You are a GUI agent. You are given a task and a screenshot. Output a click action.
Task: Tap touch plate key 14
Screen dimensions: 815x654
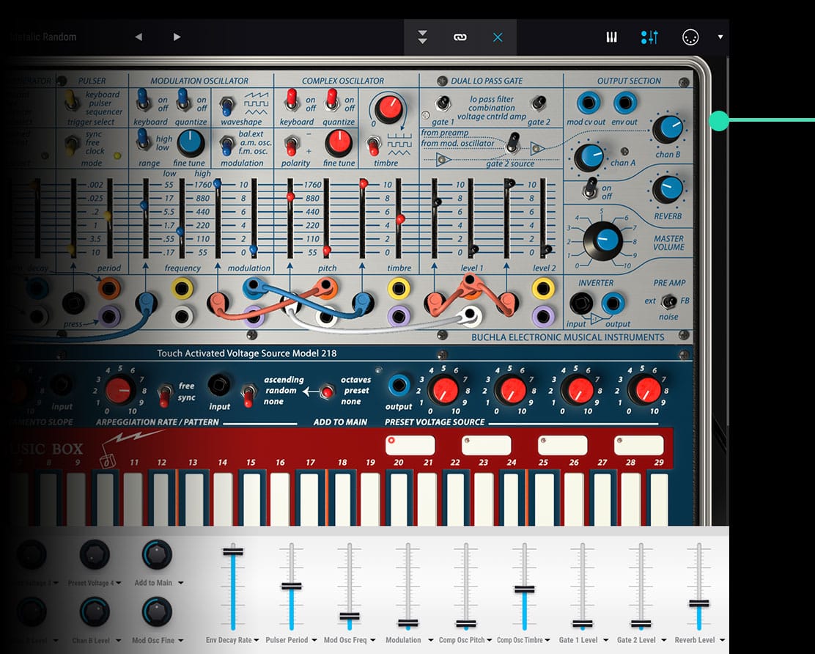point(224,498)
